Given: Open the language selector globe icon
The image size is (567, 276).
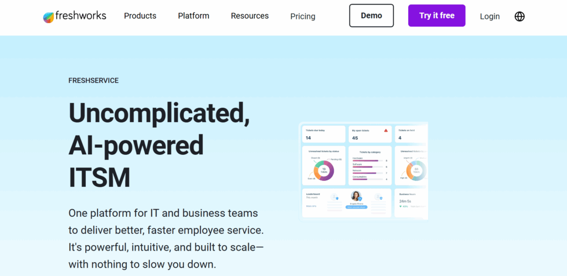Looking at the screenshot, I should pos(519,16).
